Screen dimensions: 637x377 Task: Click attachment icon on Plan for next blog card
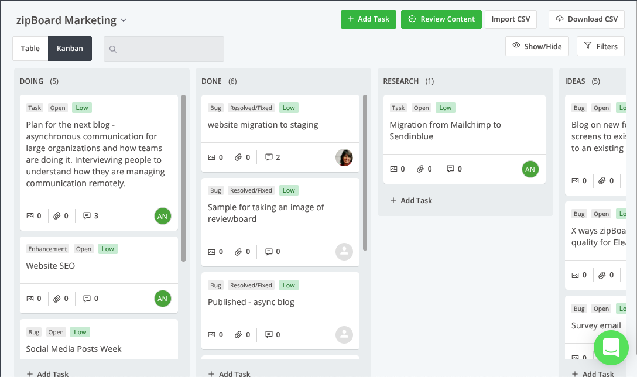click(x=57, y=215)
